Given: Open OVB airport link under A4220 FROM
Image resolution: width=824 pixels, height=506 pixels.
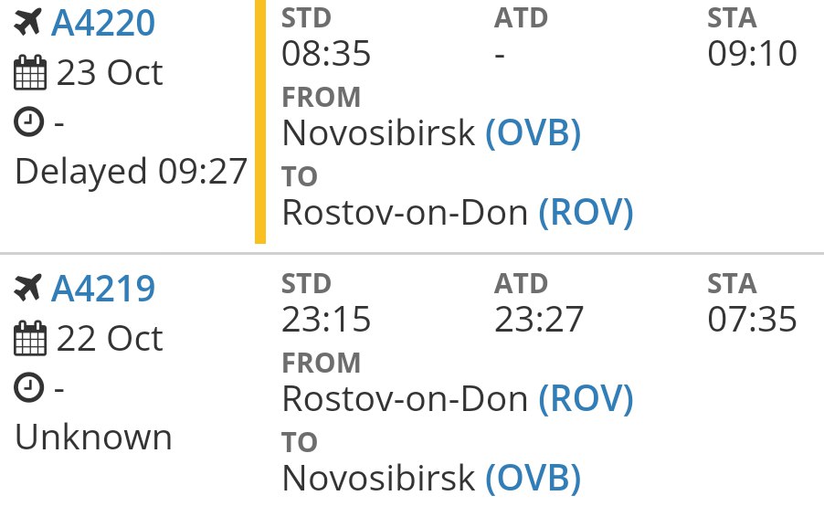Looking at the screenshot, I should click(533, 133).
